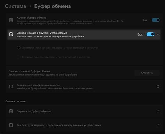Click the breadcrumb separator arrow

pos(30,6)
